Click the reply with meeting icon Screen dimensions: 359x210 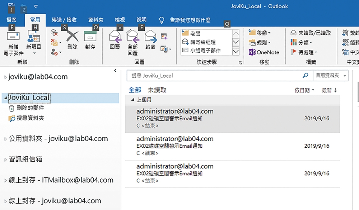164,36
